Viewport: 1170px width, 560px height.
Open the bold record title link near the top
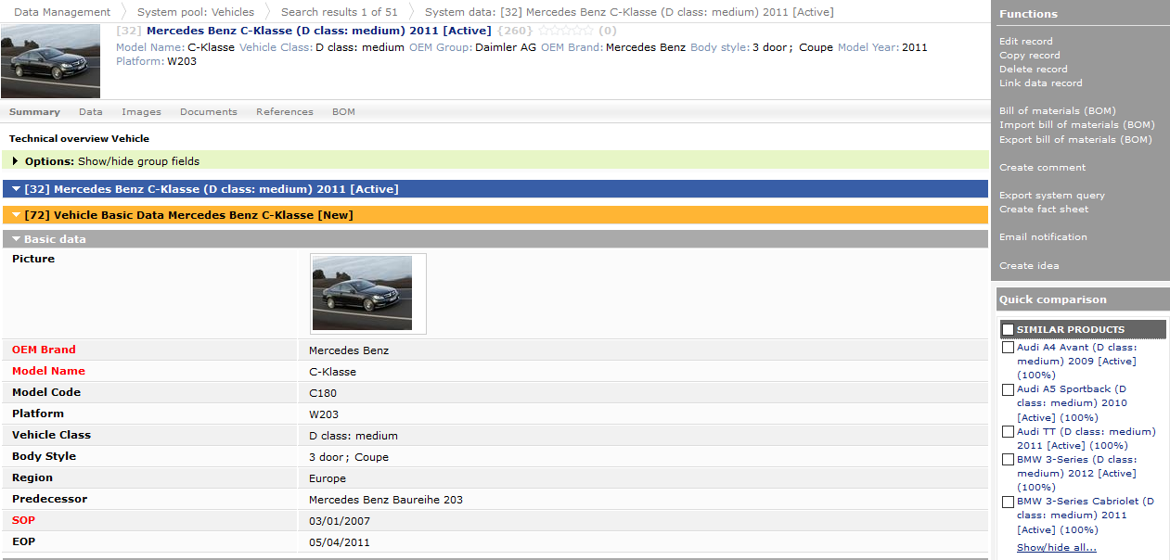[x=318, y=31]
